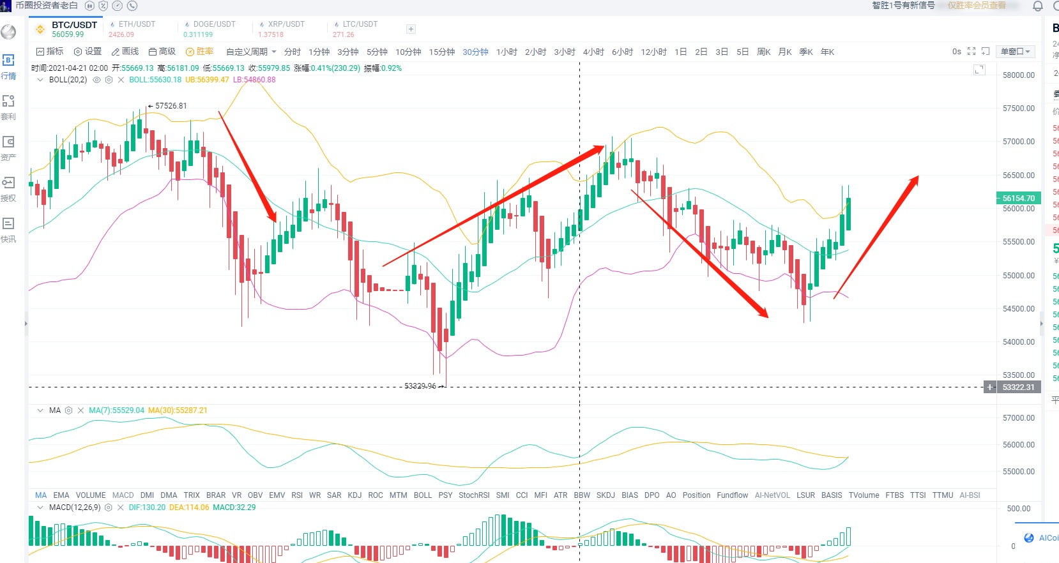Open the 行情 market sidebar icon
This screenshot has height=563, width=1059.
click(8, 66)
